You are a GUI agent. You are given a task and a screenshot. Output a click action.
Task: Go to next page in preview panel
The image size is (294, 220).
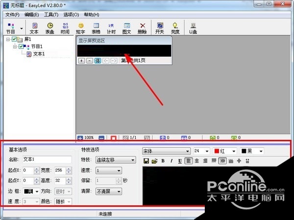tap(114, 61)
